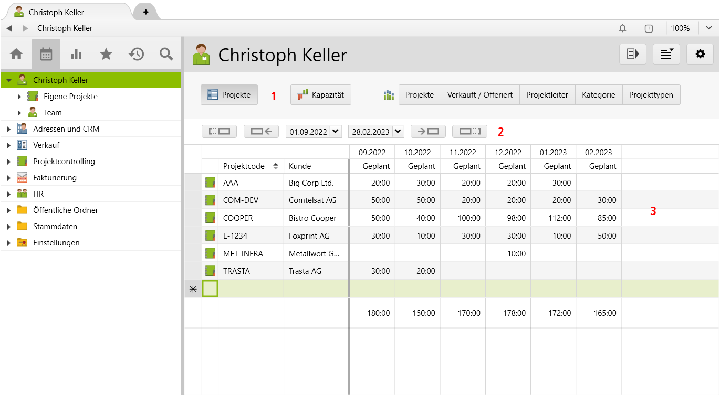Select the Verkauft / Offeriert tab
This screenshot has height=396, width=720.
click(x=479, y=95)
